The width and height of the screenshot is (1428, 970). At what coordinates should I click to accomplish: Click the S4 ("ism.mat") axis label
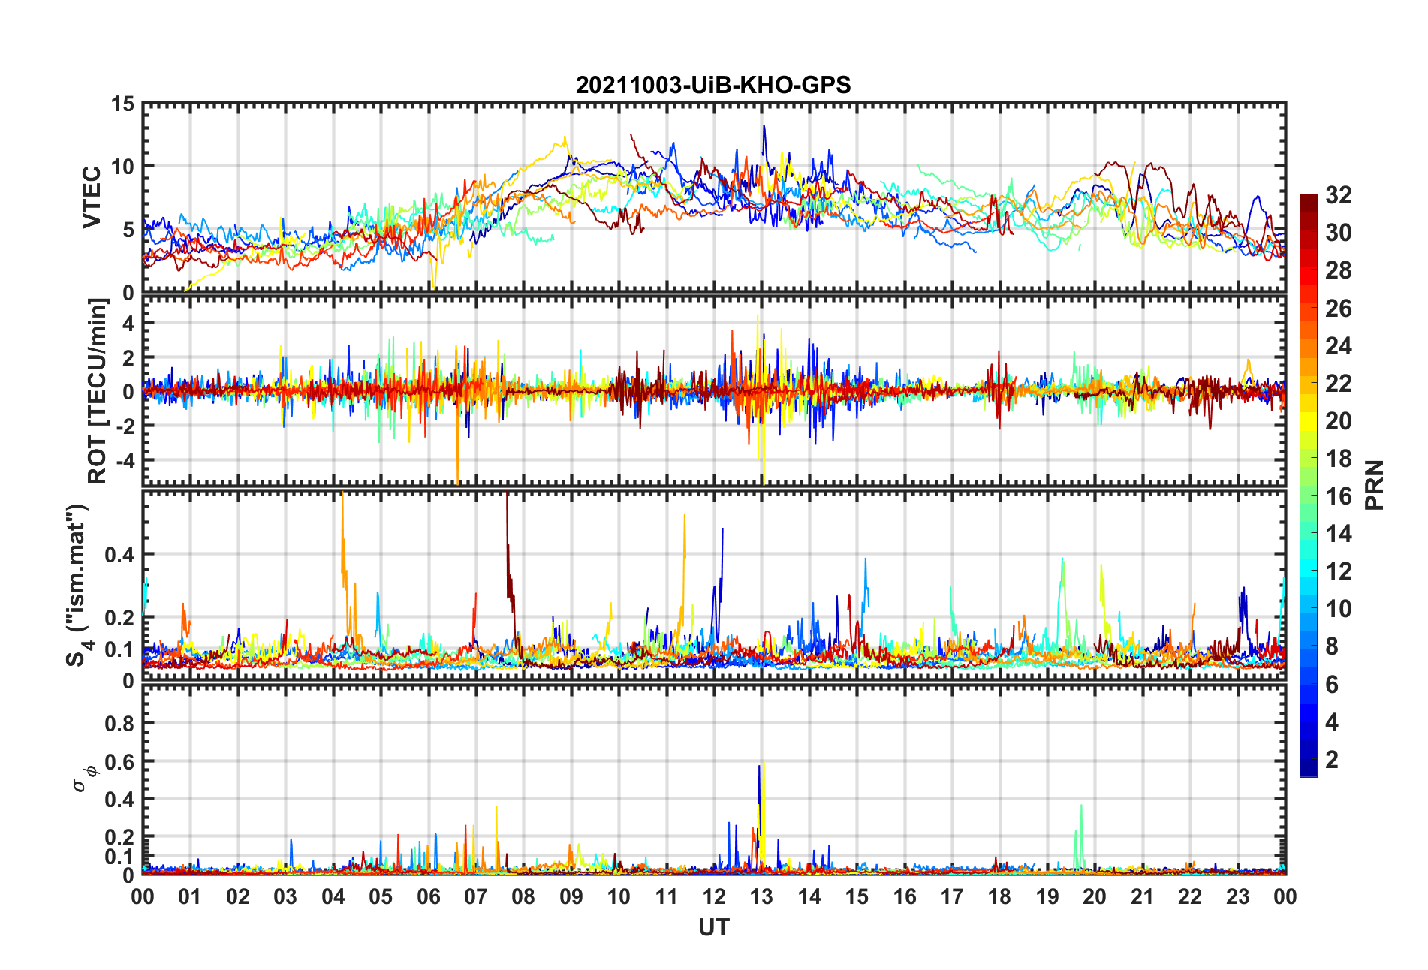[78, 586]
